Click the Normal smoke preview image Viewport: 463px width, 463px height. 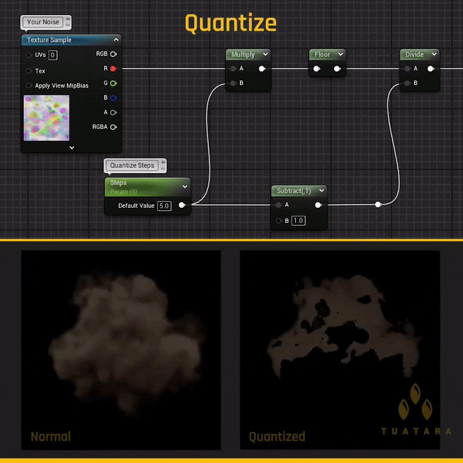coord(121,350)
